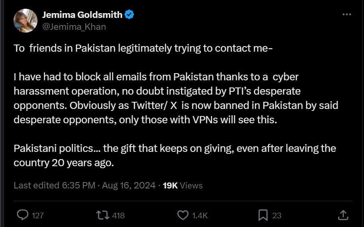Click the 19K Views count
This screenshot has height=227, width=364.
pyautogui.click(x=183, y=185)
